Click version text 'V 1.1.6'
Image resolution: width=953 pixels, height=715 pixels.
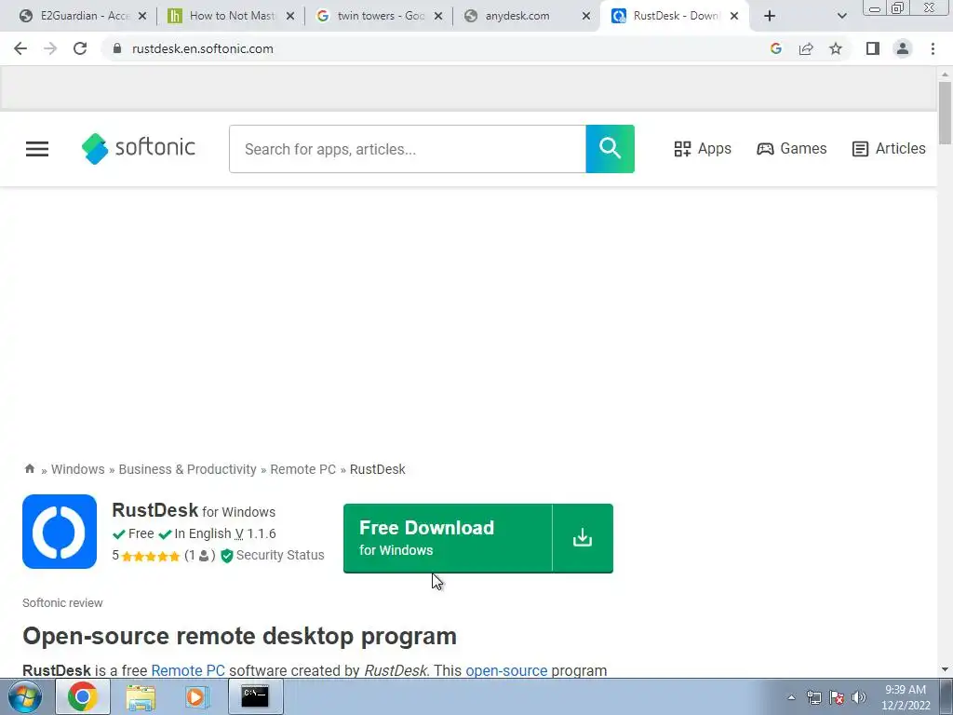click(255, 533)
